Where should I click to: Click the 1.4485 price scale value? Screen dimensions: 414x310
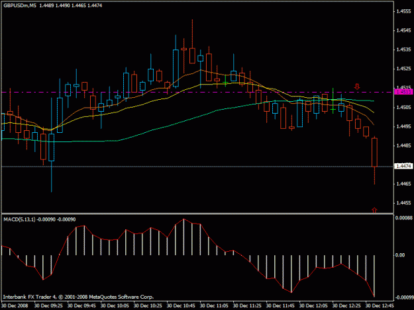click(x=403, y=145)
